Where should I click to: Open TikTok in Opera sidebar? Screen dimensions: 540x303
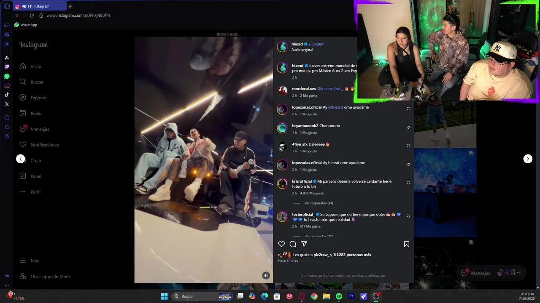pyautogui.click(x=7, y=95)
